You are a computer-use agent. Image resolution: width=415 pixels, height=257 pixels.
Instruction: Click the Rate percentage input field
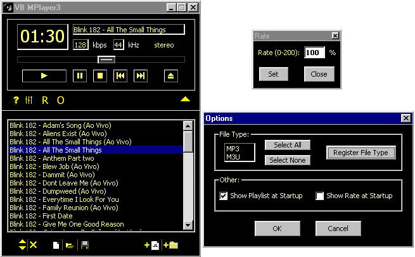click(x=314, y=53)
